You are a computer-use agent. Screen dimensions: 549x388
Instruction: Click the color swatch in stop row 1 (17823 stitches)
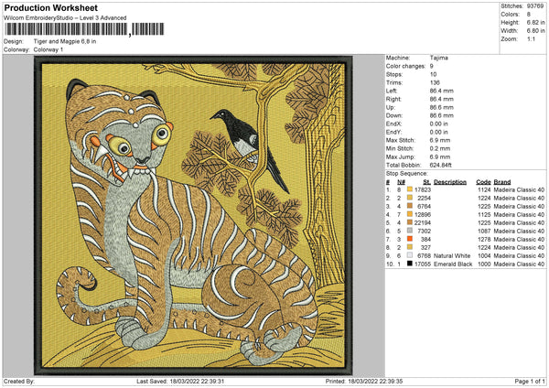coord(409,189)
